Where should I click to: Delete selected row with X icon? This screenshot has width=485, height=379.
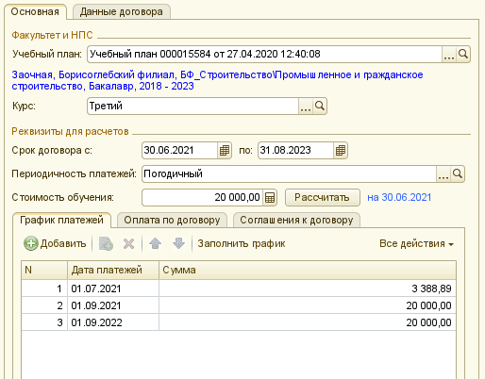128,243
